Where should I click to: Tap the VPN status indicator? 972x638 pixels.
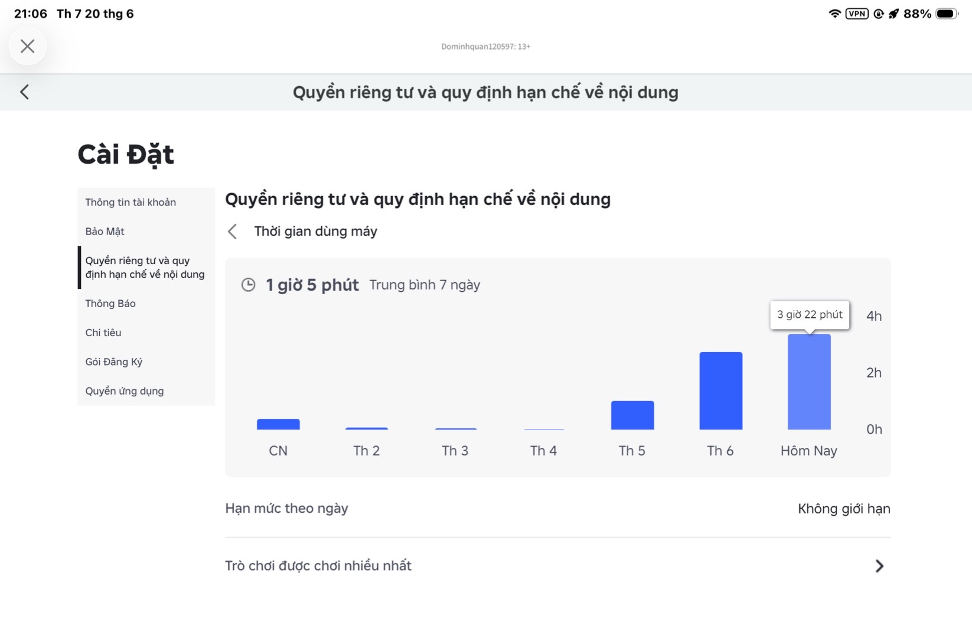tap(857, 14)
